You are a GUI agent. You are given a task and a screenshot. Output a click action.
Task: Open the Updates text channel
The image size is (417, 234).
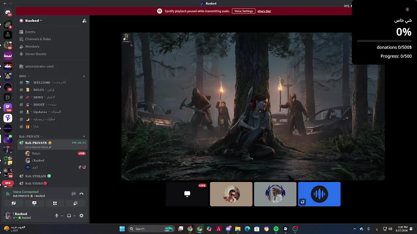pyautogui.click(x=53, y=112)
